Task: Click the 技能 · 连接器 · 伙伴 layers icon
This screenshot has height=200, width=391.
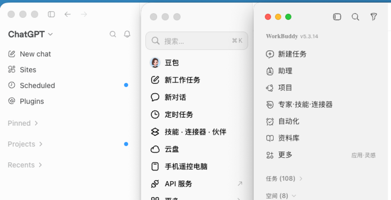Action: 155,132
